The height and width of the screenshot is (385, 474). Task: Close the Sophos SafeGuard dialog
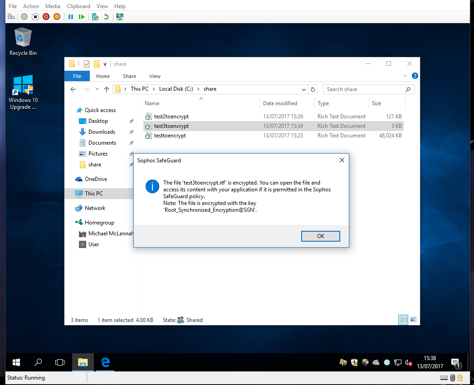[342, 160]
